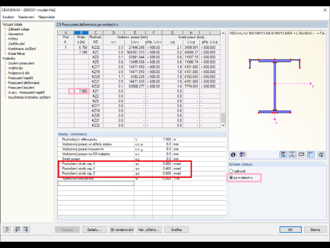Collapse the 'Výsledky' tree node
The width and height of the screenshot is (330, 248).
pyautogui.click(x=9, y=58)
